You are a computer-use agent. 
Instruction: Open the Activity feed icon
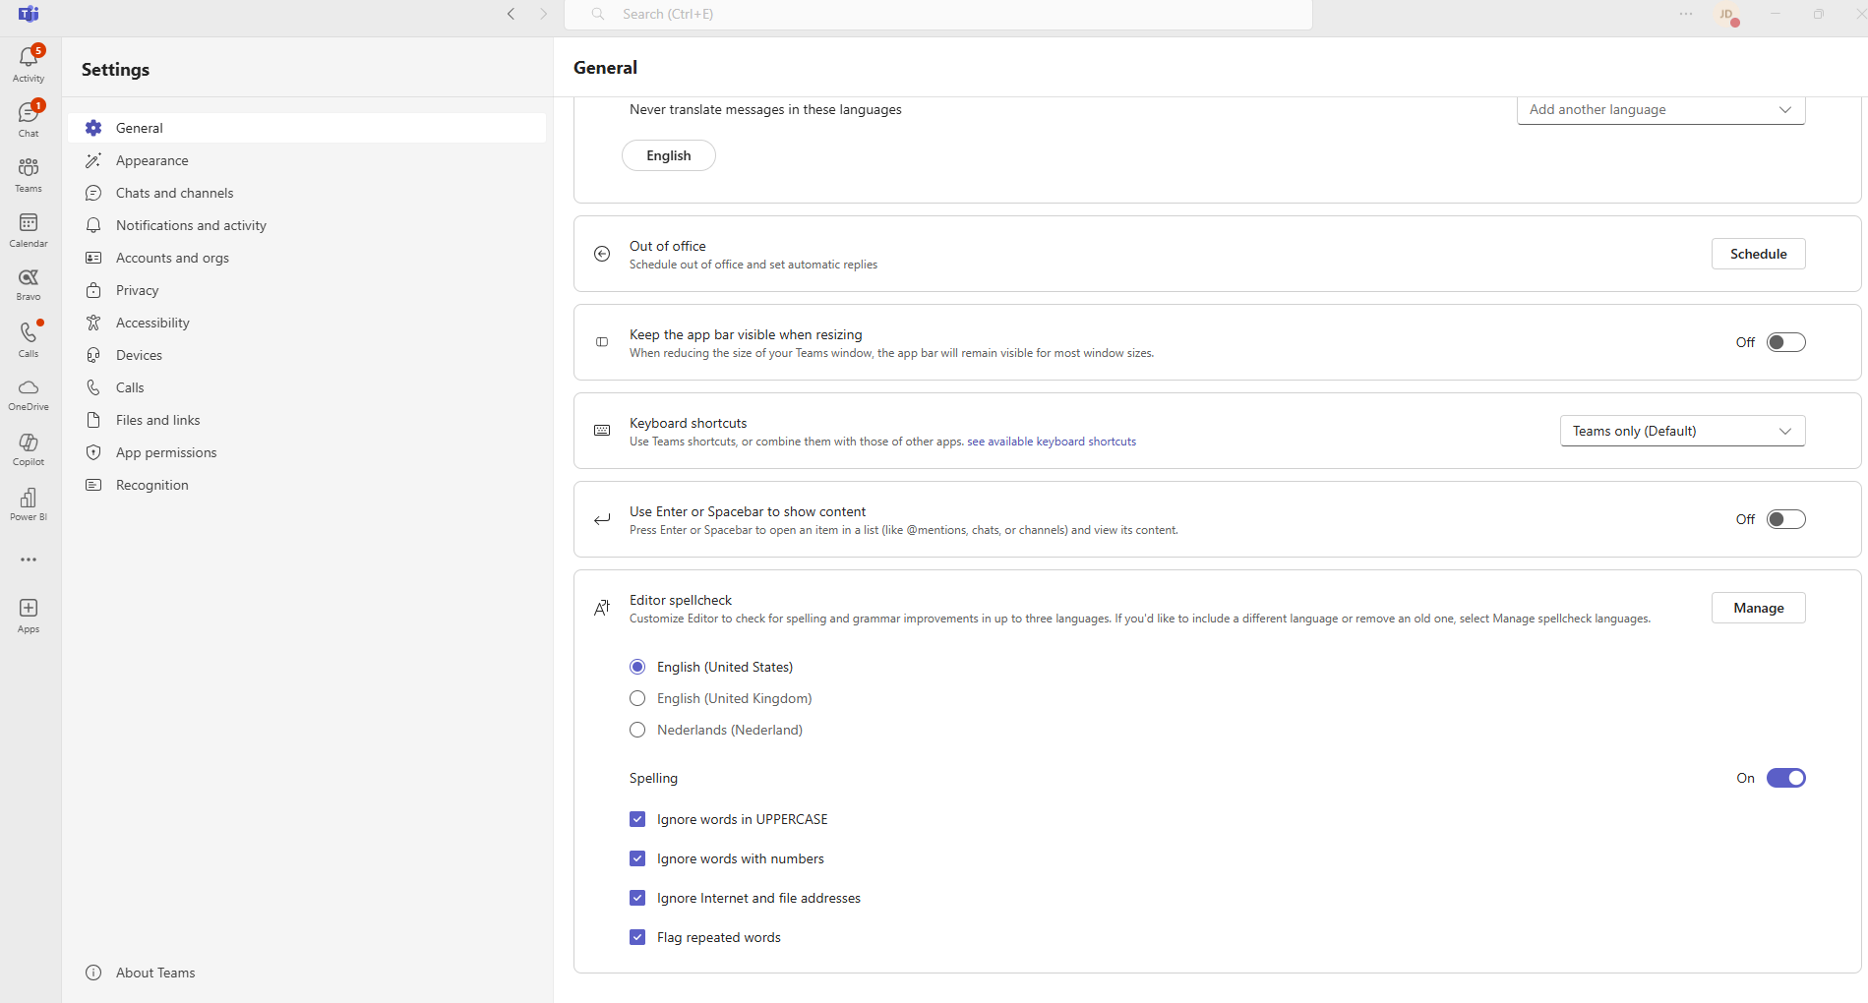click(29, 63)
